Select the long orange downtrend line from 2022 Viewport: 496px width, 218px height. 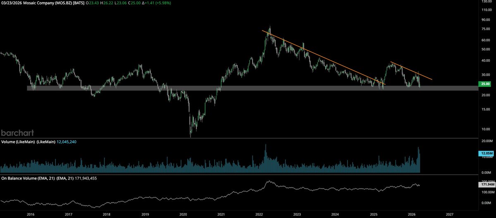(323, 57)
